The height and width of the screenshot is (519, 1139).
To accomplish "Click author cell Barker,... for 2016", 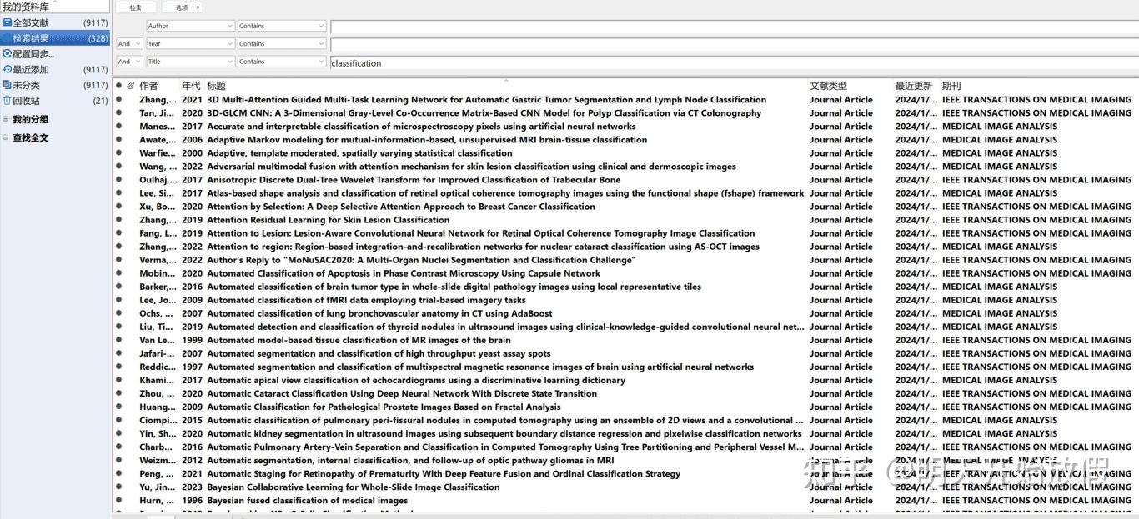I will tap(158, 287).
